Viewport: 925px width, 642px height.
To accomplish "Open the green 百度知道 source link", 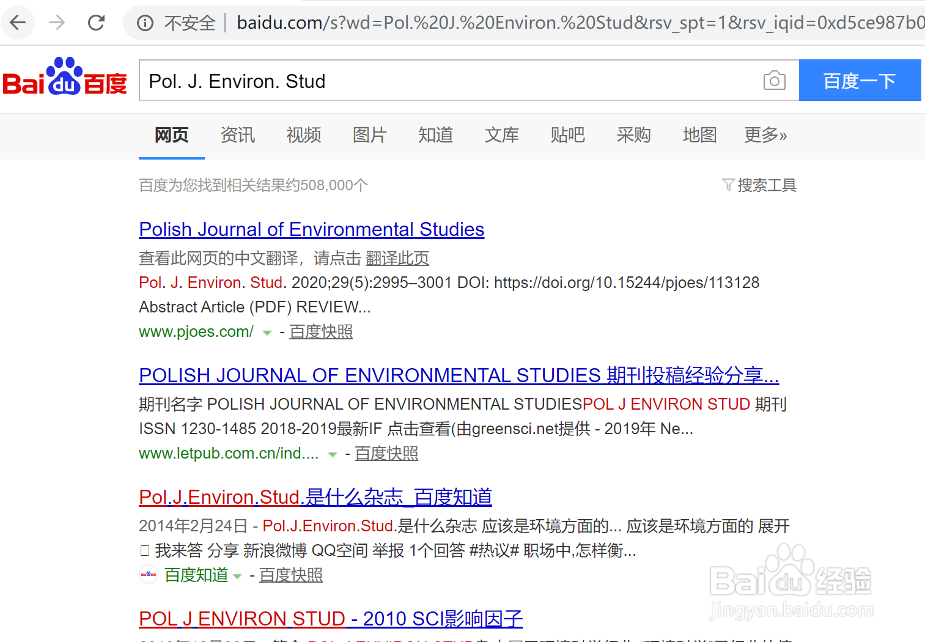I will [196, 575].
